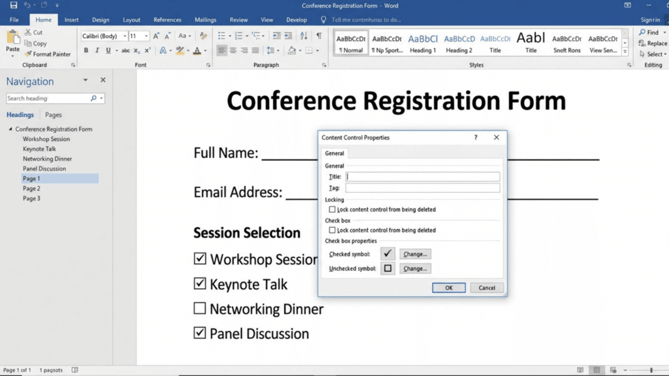
Task: Open the text highlight color dropdown
Action: coord(188,50)
